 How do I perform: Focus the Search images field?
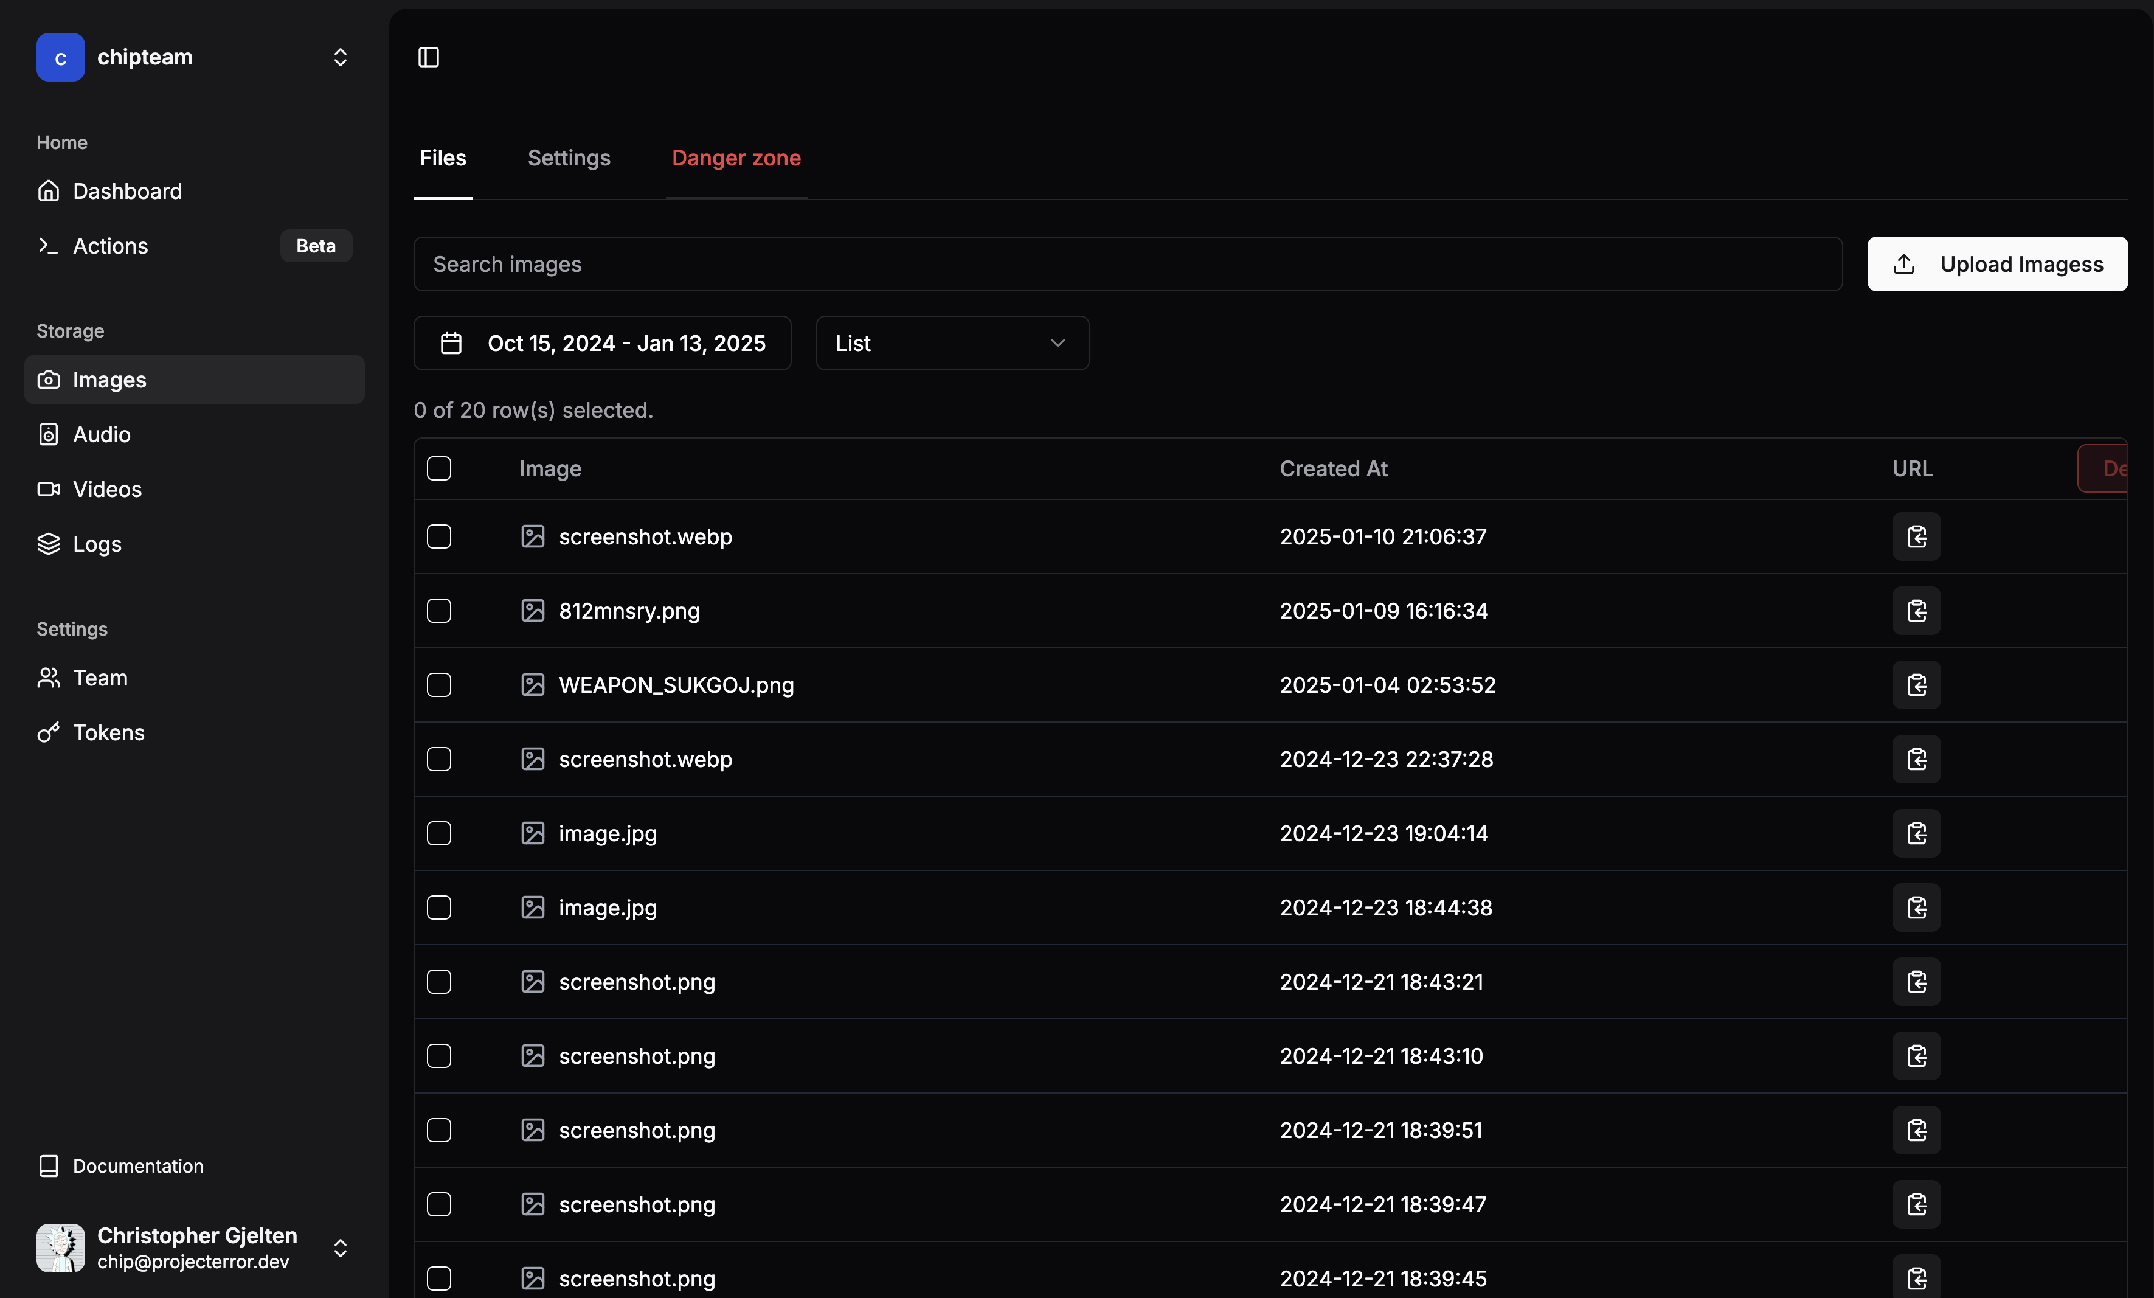(1127, 264)
